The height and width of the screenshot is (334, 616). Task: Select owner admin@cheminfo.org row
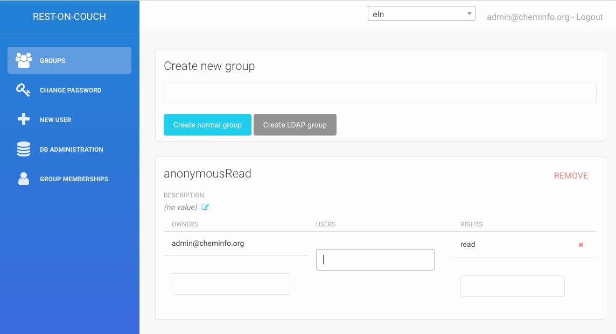pos(236,243)
